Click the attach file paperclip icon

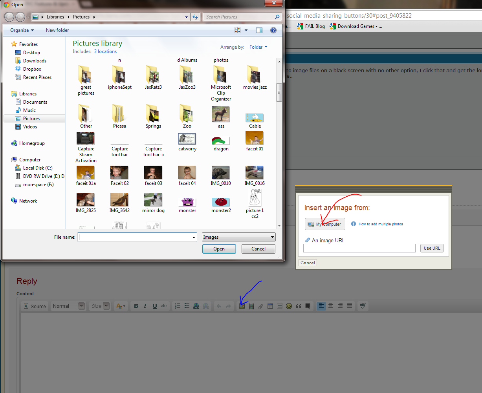pyautogui.click(x=260, y=306)
